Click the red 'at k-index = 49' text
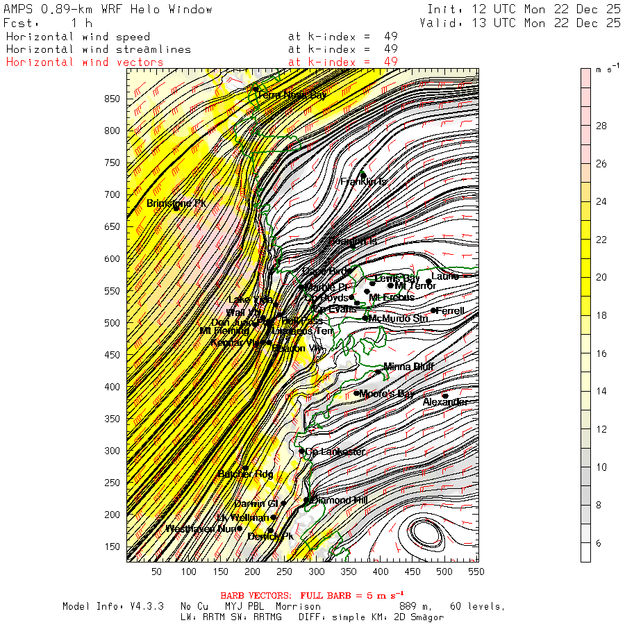 (343, 62)
